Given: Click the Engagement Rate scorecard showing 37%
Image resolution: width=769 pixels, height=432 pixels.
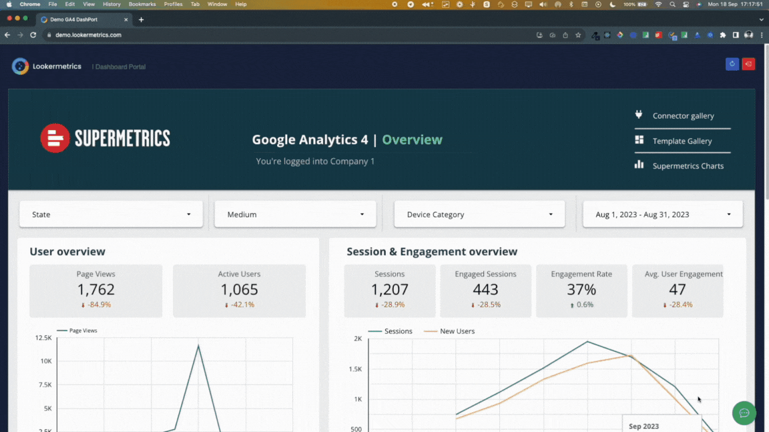Looking at the screenshot, I should tap(581, 291).
